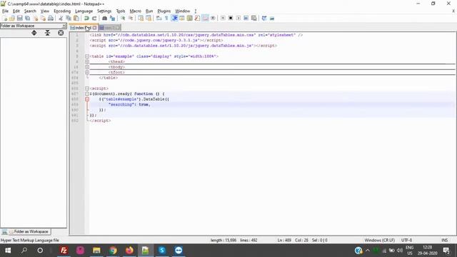Click the Save Recorded Macro icon
The height and width of the screenshot is (257, 457).
coord(254,18)
